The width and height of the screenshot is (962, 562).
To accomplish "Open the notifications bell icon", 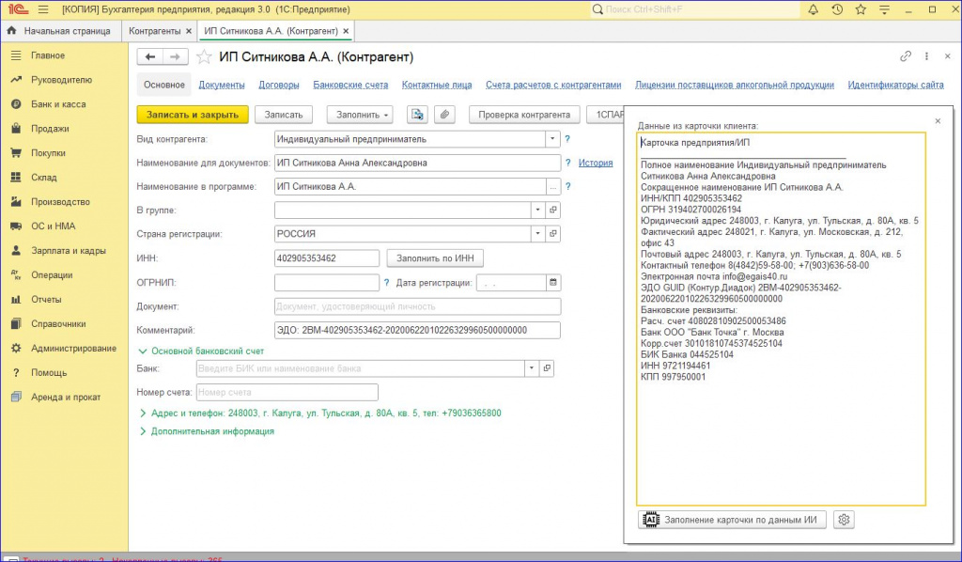I will pyautogui.click(x=813, y=9).
